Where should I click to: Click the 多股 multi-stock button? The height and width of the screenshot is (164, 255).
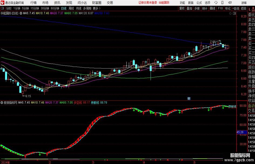(197, 8)
